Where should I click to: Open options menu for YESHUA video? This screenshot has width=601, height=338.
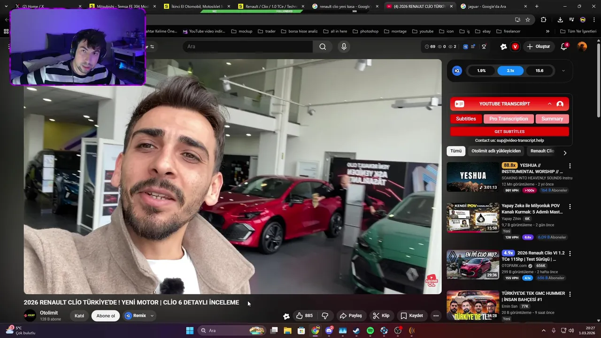pos(570,166)
